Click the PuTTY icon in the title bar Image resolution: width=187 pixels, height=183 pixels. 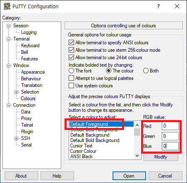7,6
